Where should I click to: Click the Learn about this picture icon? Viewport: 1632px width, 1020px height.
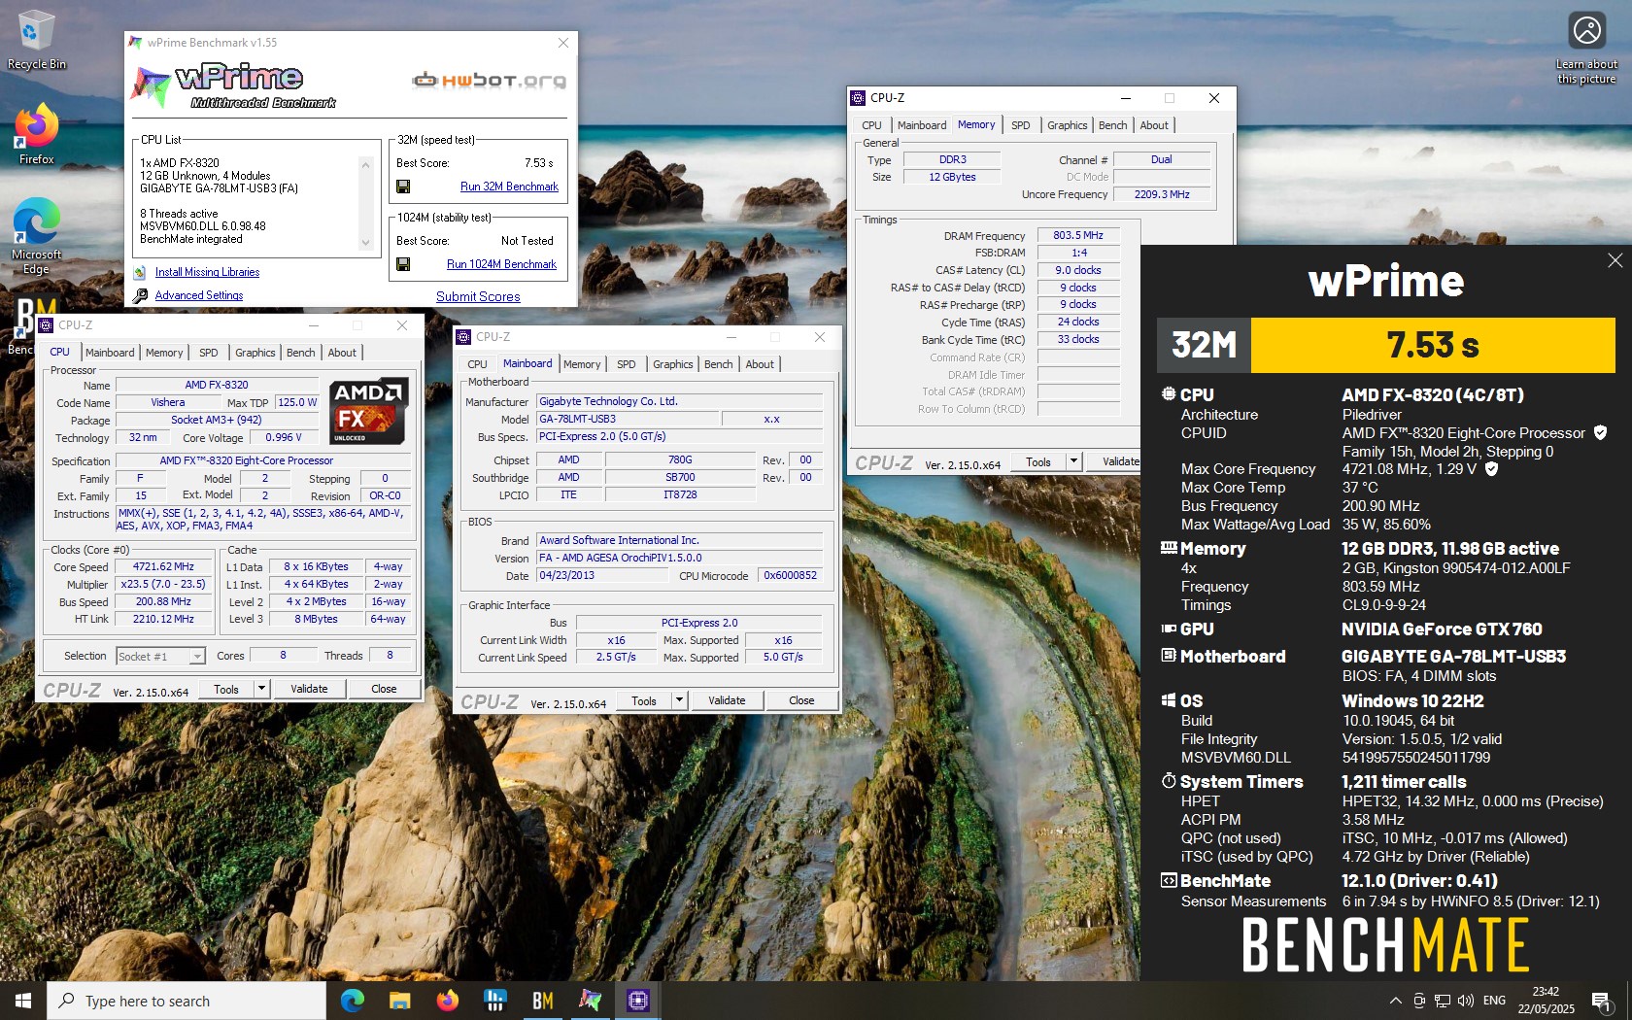point(1587,47)
